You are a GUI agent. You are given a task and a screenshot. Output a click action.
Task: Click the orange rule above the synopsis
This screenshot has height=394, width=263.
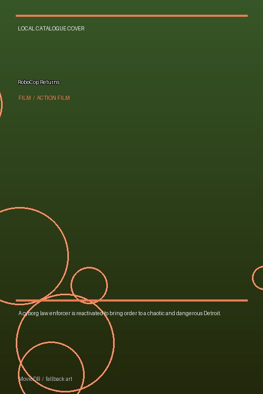pyautogui.click(x=131, y=300)
